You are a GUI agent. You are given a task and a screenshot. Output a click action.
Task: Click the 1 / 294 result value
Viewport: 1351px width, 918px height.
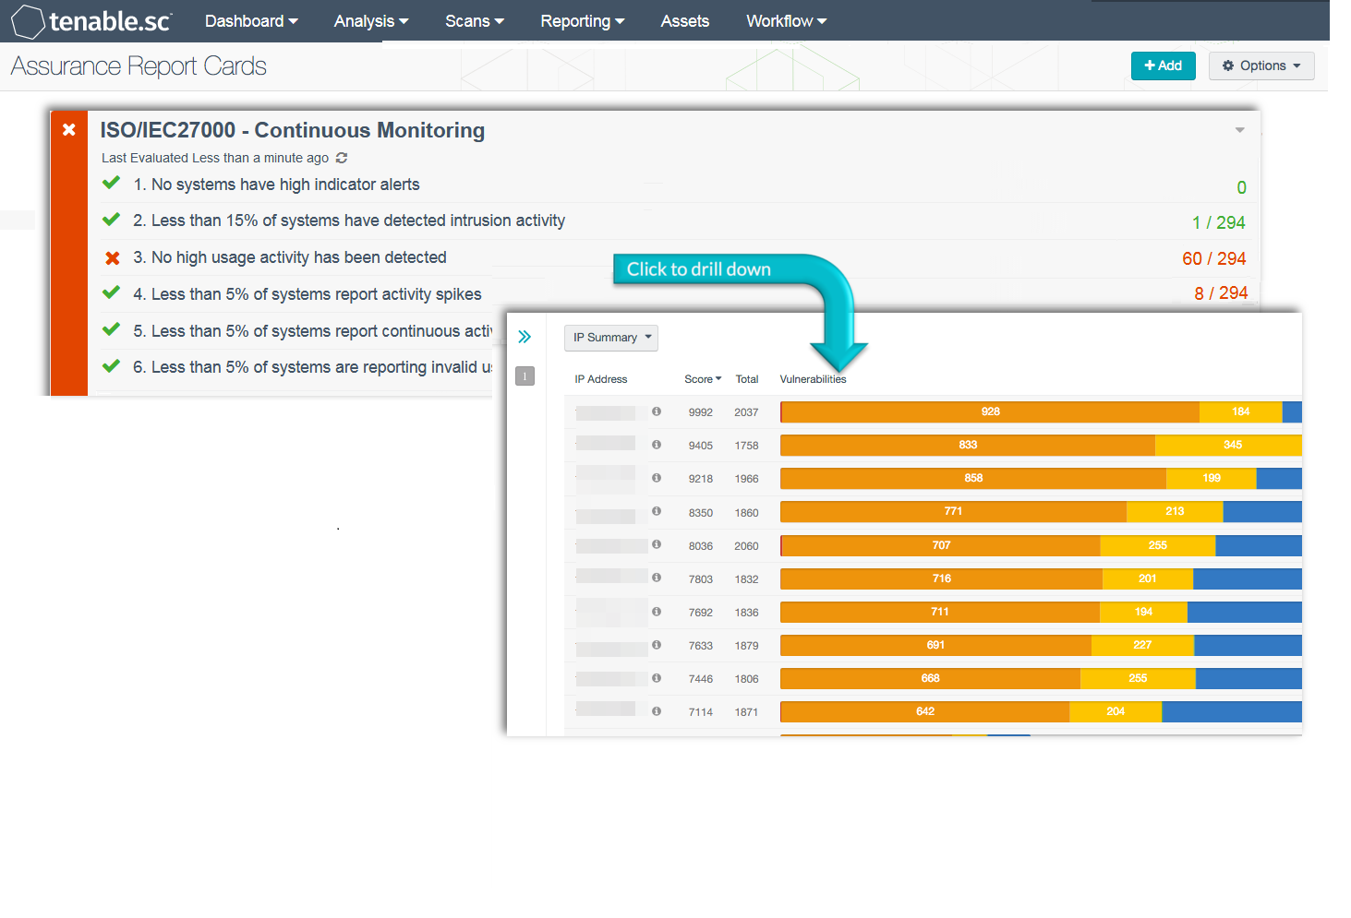click(1219, 222)
